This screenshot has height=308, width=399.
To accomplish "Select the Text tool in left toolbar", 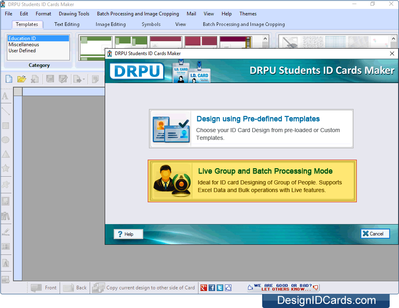I will click(5, 96).
